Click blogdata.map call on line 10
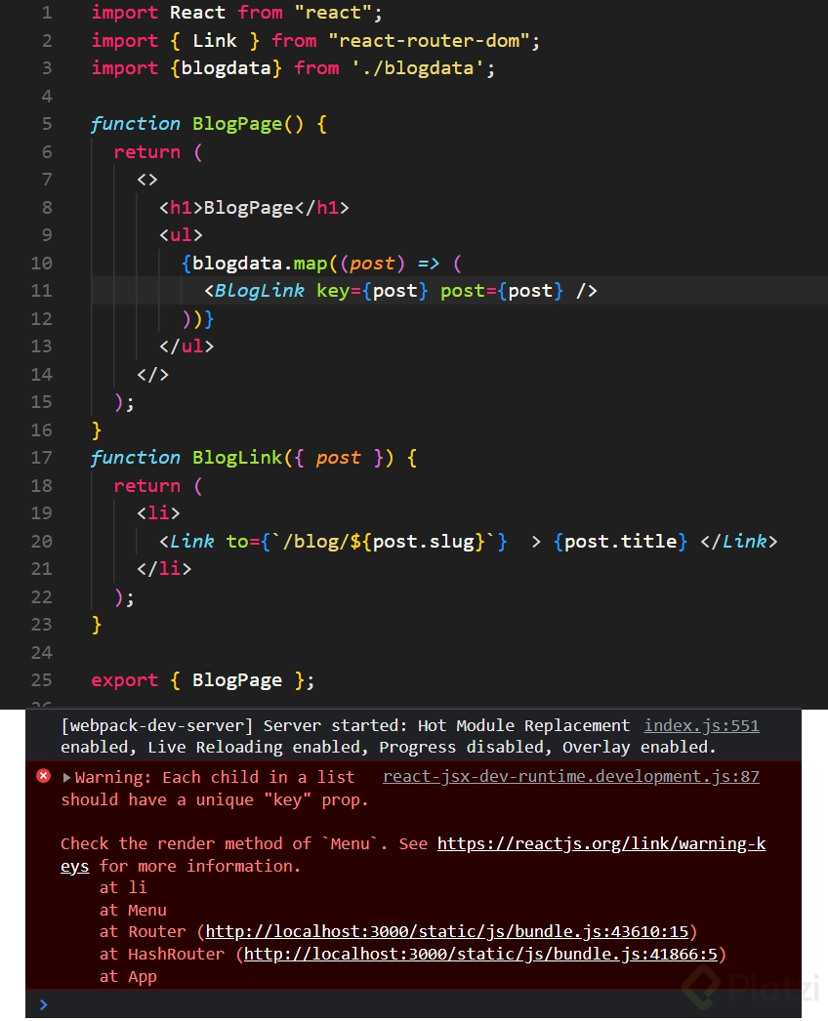828x1021 pixels. 260,264
